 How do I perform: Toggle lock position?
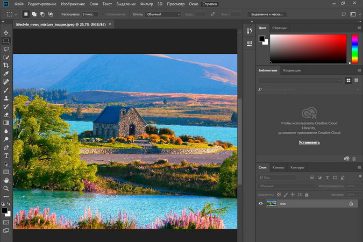click(293, 195)
